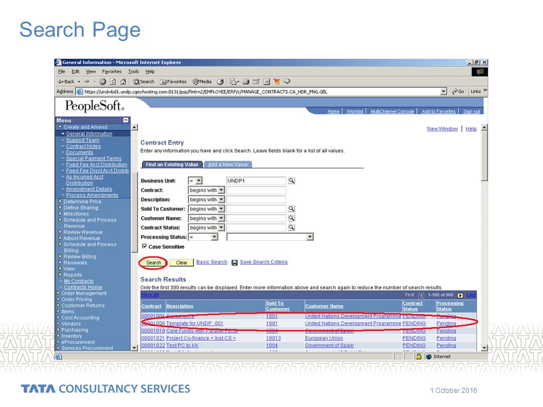The image size is (543, 407).
Task: Click the Worklist header link
Action: (x=355, y=111)
